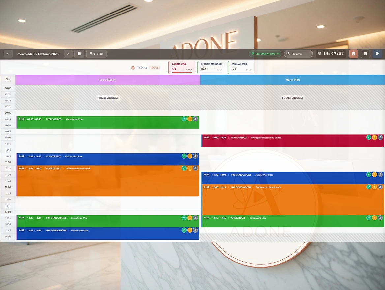The height and width of the screenshot is (290, 385).
Task: Click FUORI ORARIO label under Laura Bianchi
Action: click(x=107, y=98)
